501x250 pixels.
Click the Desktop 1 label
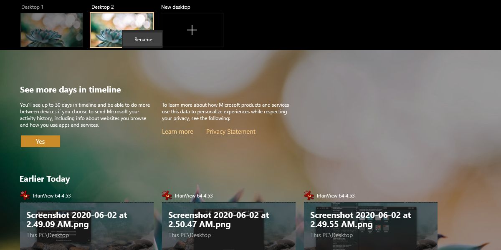pos(32,7)
